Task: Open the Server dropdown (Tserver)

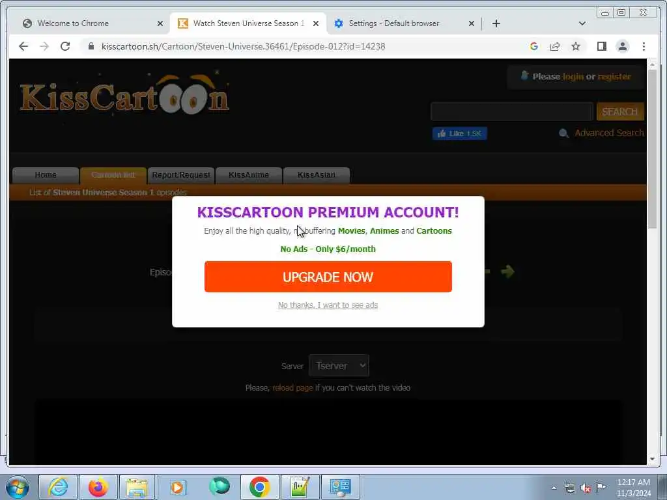Action: point(339,366)
